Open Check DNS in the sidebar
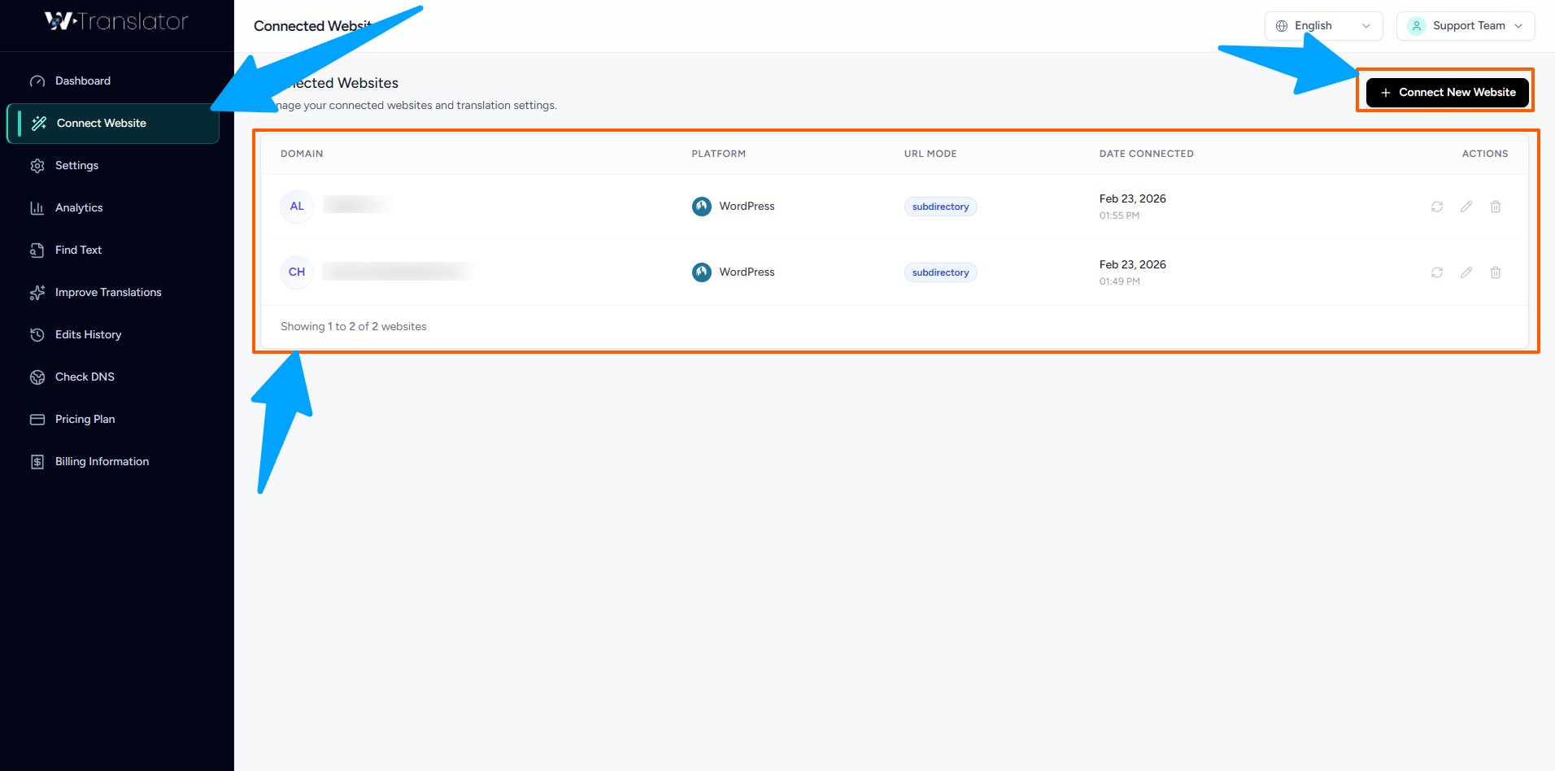The image size is (1555, 771). coord(85,377)
